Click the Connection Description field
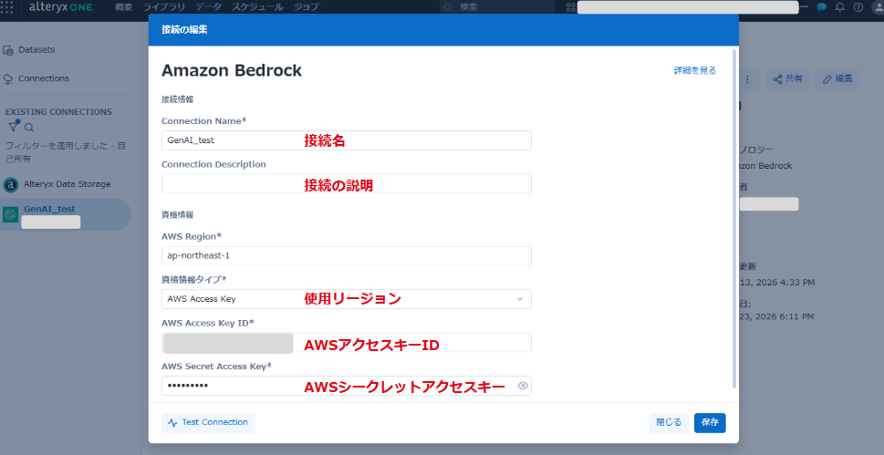 pos(346,184)
